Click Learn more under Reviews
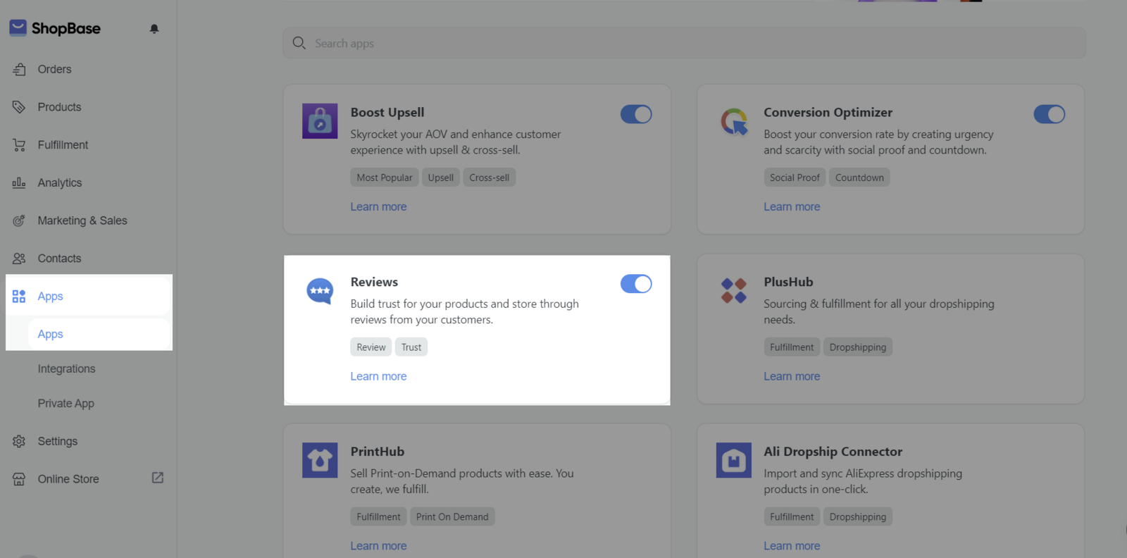This screenshot has height=558, width=1127. [378, 376]
